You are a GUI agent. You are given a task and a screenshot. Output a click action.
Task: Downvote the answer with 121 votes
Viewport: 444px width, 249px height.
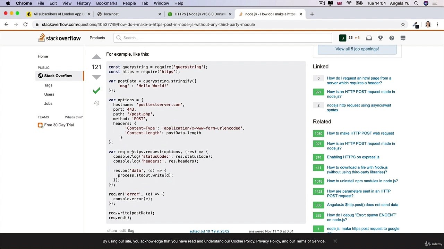(x=96, y=77)
